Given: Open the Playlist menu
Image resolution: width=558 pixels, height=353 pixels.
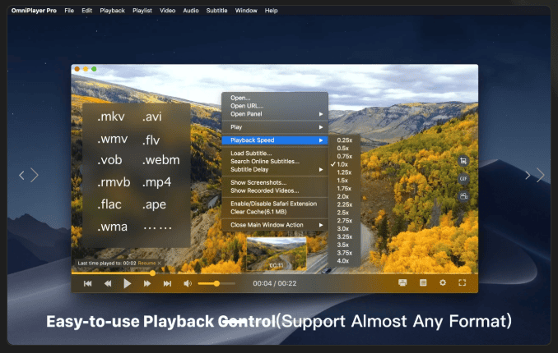Looking at the screenshot, I should click(x=142, y=11).
